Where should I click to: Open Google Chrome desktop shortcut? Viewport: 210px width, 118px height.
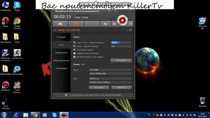tap(17, 23)
